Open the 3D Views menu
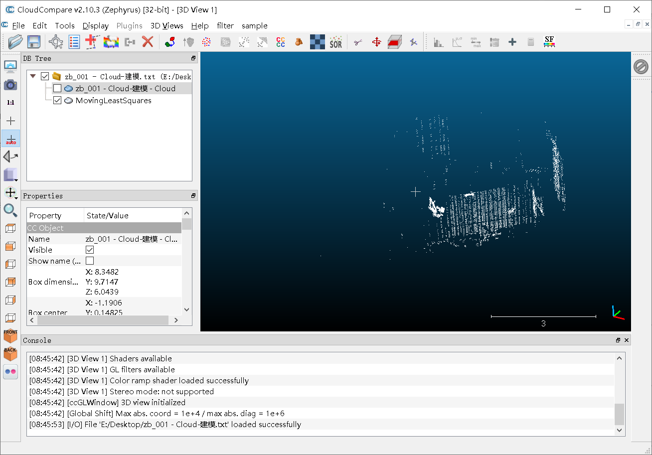This screenshot has height=455, width=652. (167, 25)
